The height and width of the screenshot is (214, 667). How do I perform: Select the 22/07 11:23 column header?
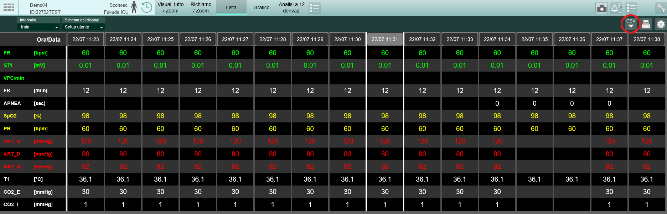coord(86,39)
